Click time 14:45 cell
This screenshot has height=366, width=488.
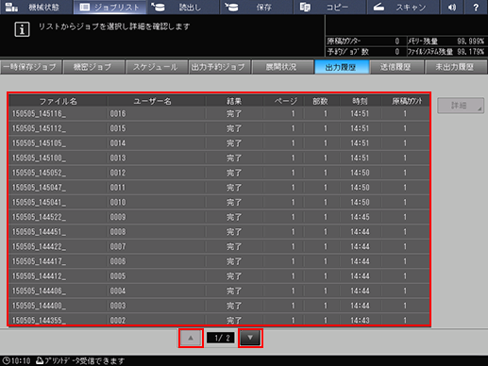(x=361, y=217)
